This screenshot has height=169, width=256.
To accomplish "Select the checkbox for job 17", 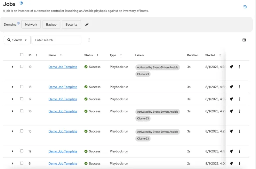I will (x=22, y=99).
